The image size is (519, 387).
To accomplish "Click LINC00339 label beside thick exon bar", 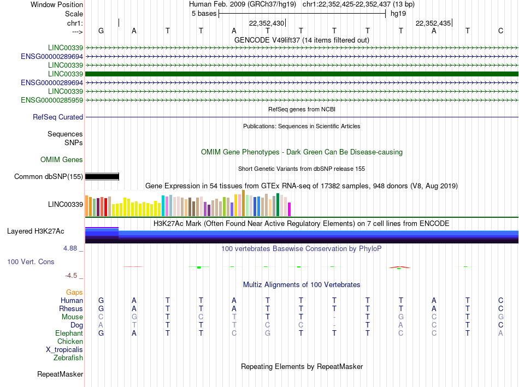I will pos(66,74).
